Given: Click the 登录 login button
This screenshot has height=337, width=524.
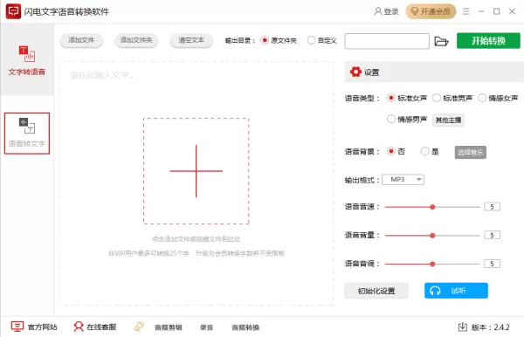Looking at the screenshot, I should point(386,11).
